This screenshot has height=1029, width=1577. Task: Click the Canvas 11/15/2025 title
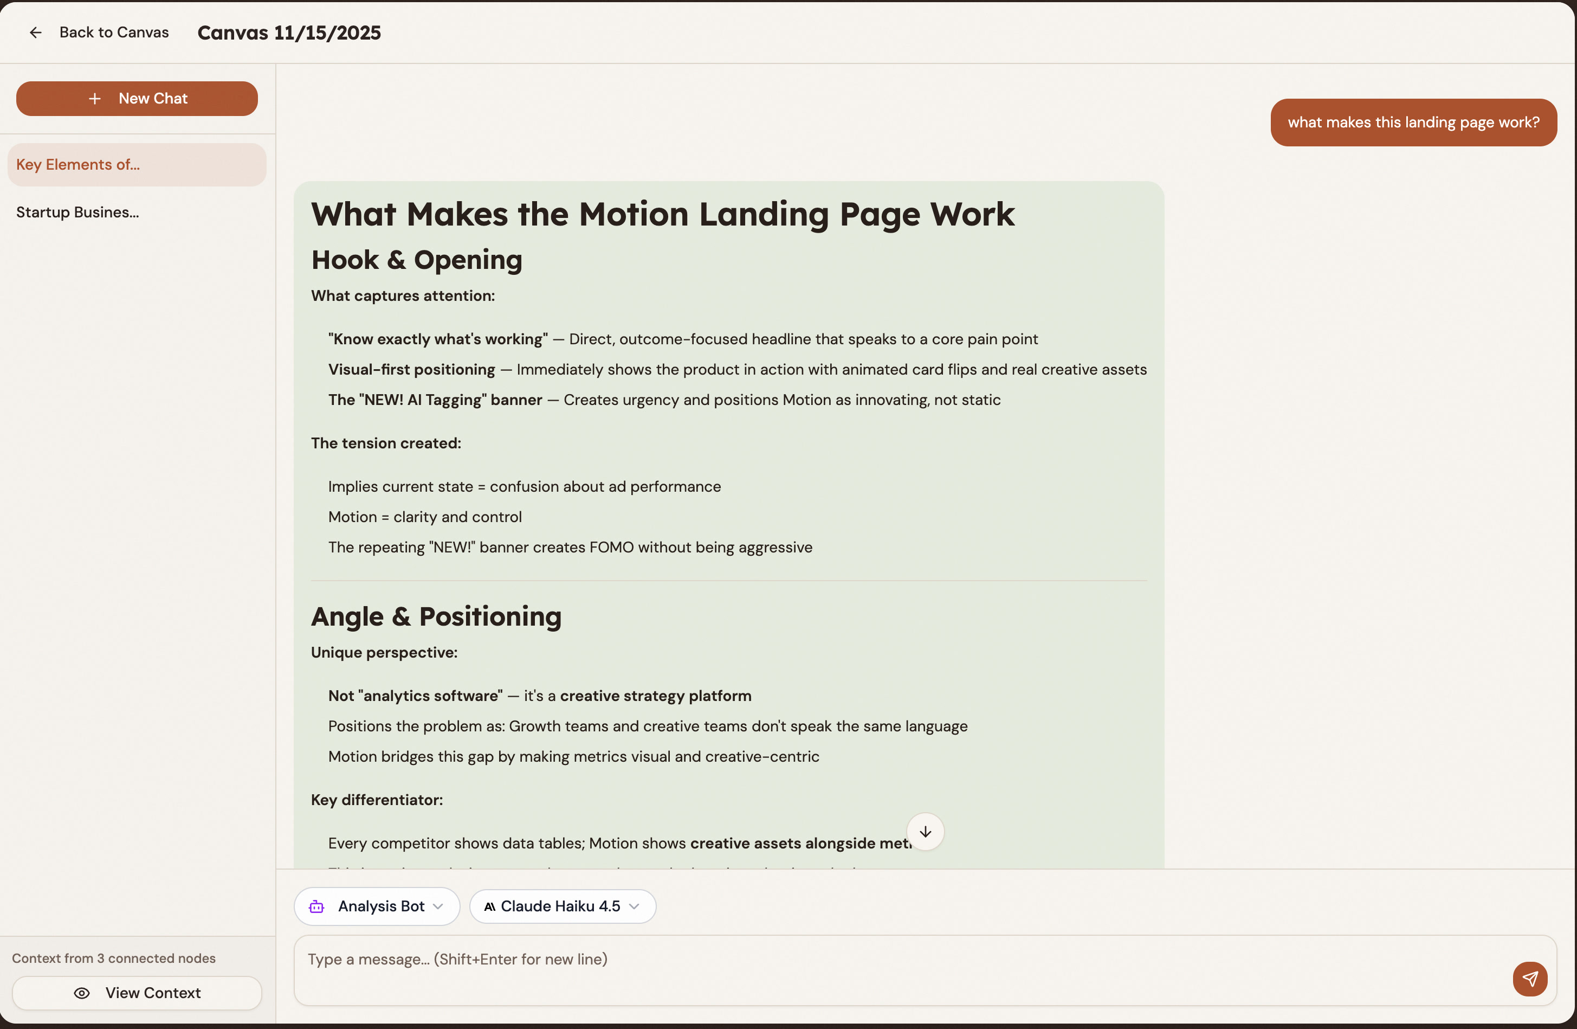point(289,33)
